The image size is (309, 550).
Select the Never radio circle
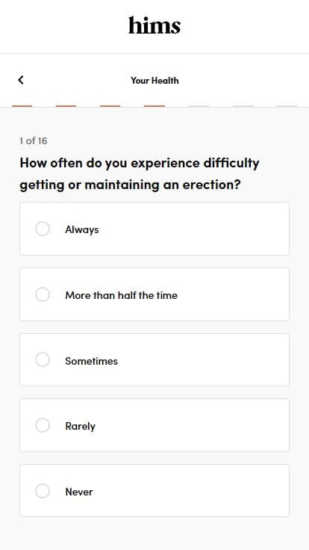[x=43, y=491]
